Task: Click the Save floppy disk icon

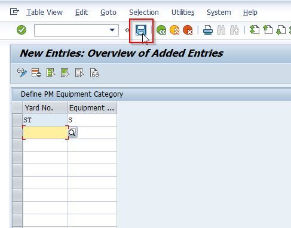Action: click(x=141, y=30)
